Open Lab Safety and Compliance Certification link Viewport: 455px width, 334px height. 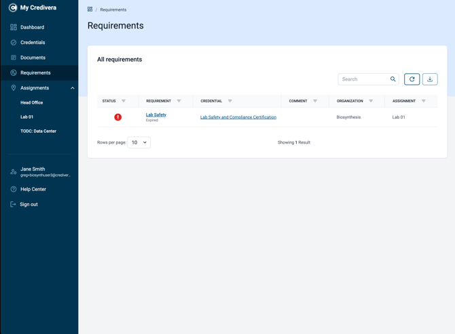(x=238, y=117)
